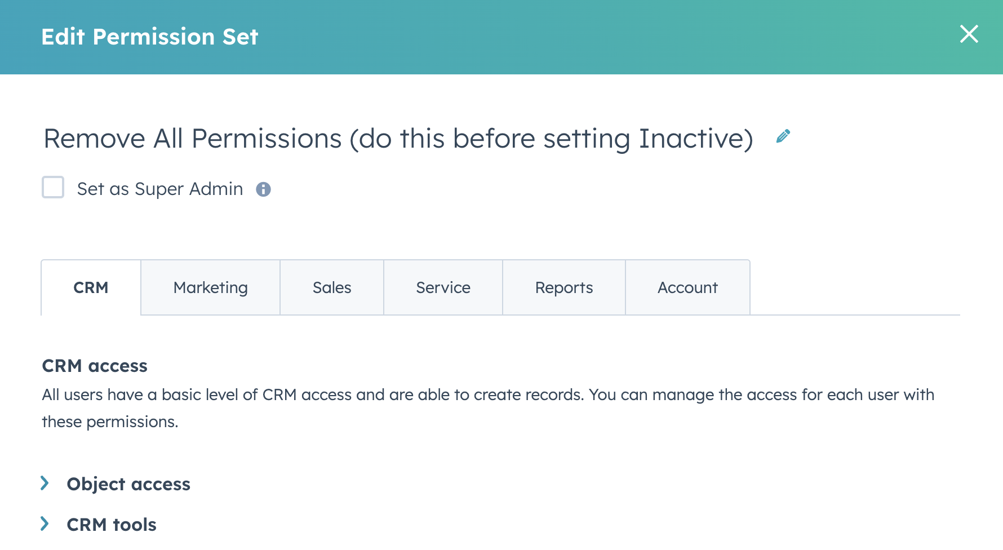The height and width of the screenshot is (550, 1003).
Task: Switch to the Service tab
Action: [x=443, y=287]
